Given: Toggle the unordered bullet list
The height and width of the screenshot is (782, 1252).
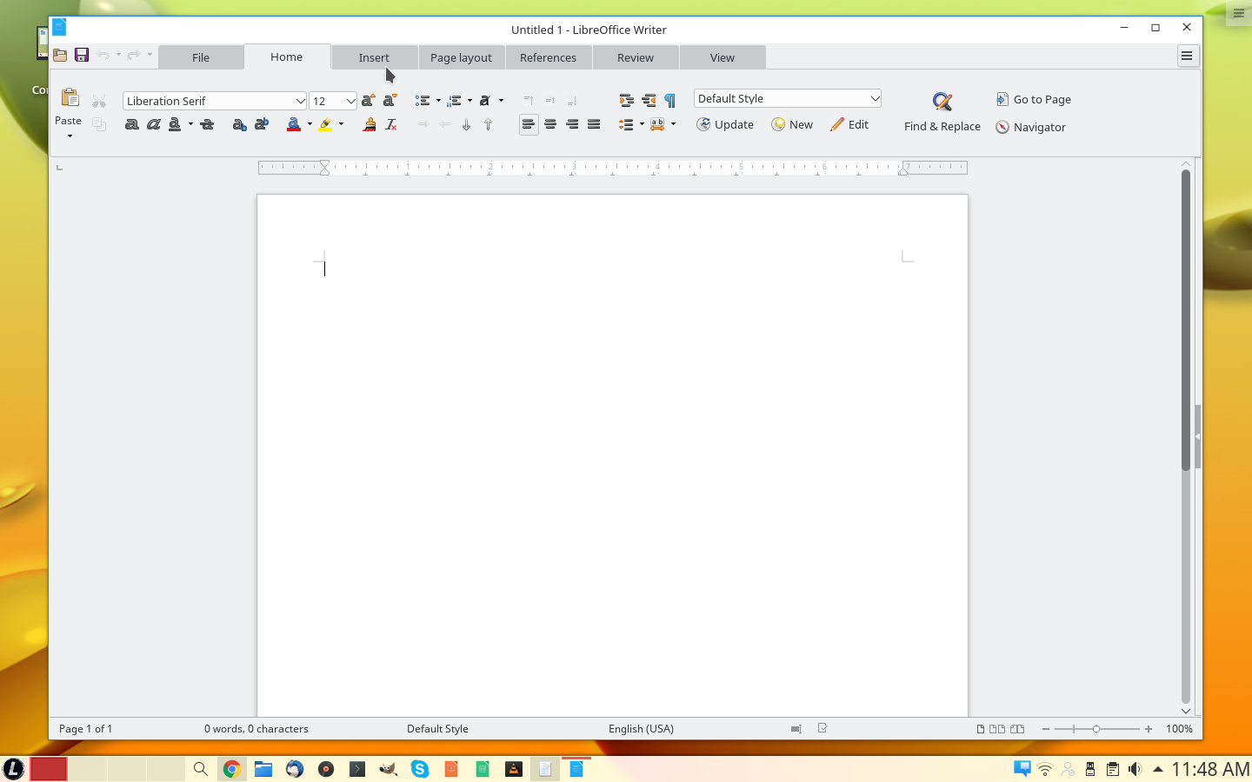Looking at the screenshot, I should (x=423, y=100).
